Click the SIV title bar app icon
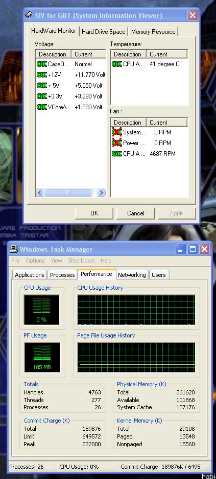 click(x=29, y=15)
